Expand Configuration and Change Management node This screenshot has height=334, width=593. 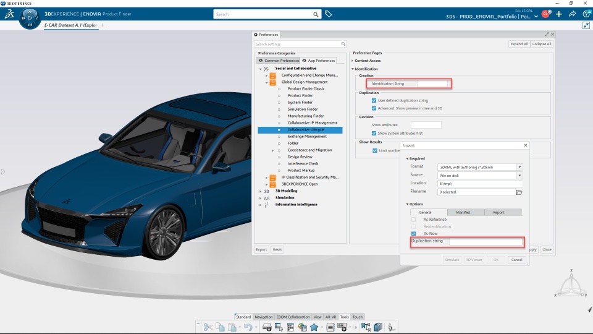click(267, 75)
